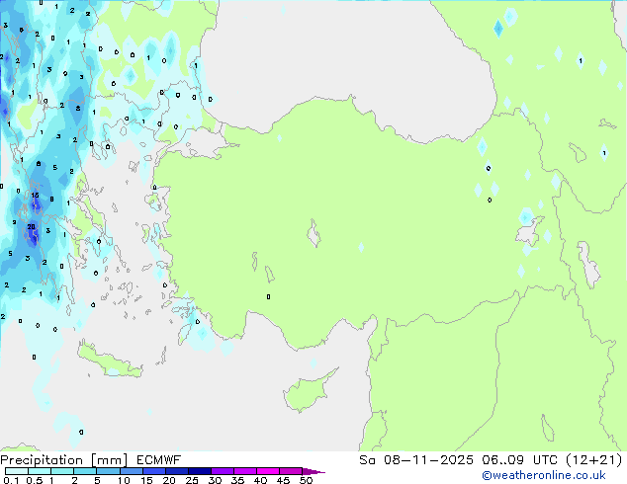Select the "Precipitation [mm]" title text
Viewport: 627px width, 484px height.
click(x=64, y=460)
